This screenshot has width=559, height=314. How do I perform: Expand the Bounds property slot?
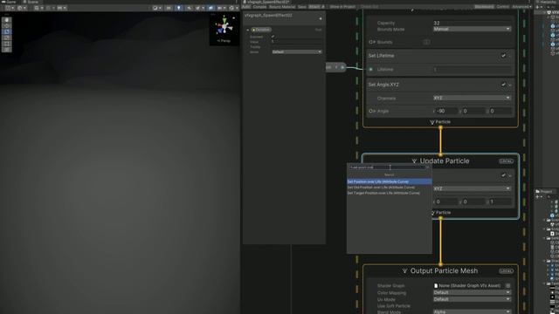coord(375,42)
